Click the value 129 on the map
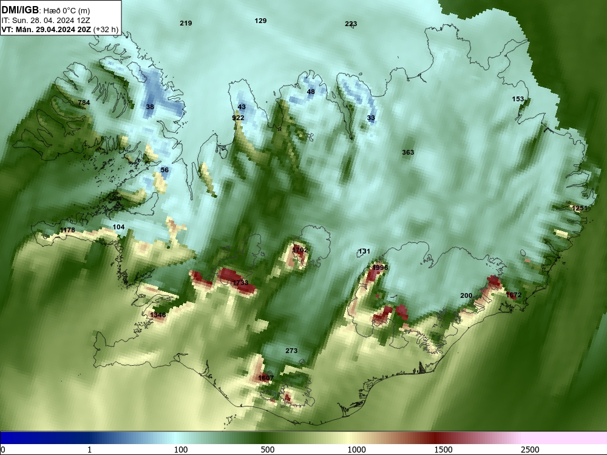This screenshot has height=455, width=607. tap(260, 21)
